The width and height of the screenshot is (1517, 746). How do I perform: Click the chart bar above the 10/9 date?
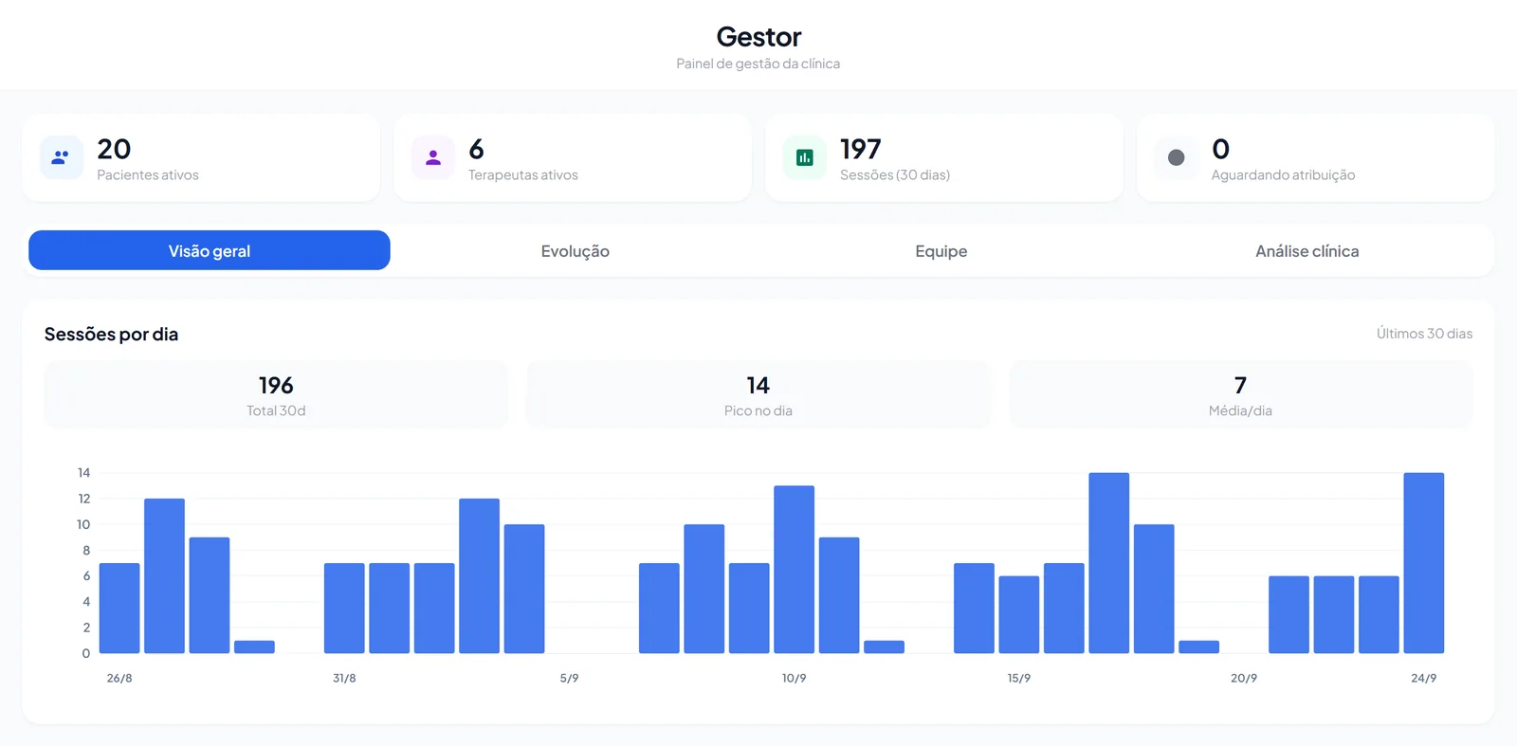[794, 570]
